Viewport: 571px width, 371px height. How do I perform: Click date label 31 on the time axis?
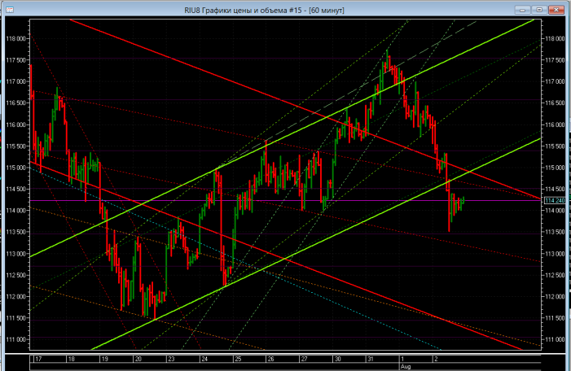(x=371, y=359)
